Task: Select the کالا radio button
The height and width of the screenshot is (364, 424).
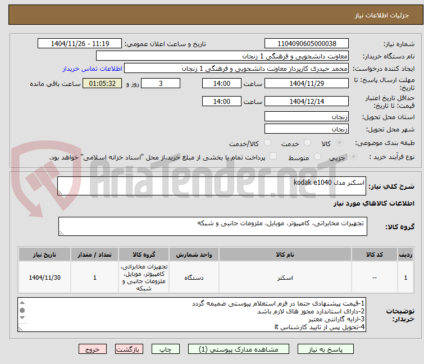Action: (339, 143)
